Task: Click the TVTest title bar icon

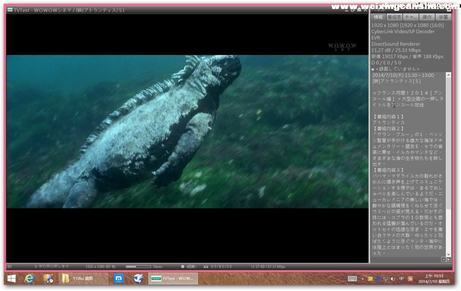Action: point(10,10)
